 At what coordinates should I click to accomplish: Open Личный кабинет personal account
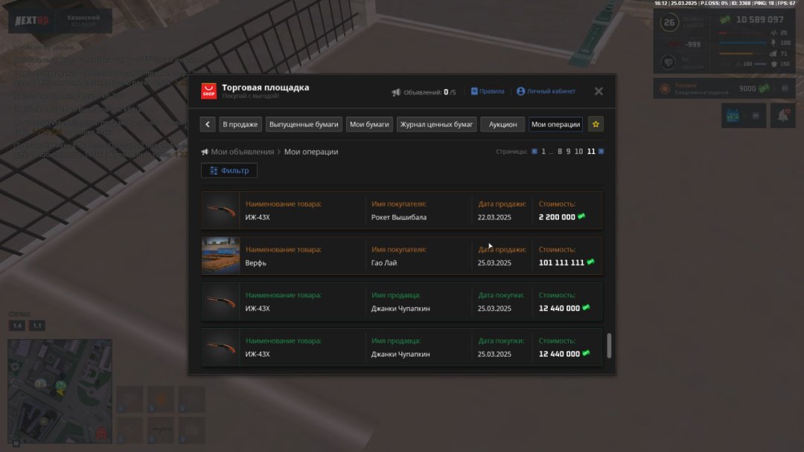pyautogui.click(x=546, y=91)
